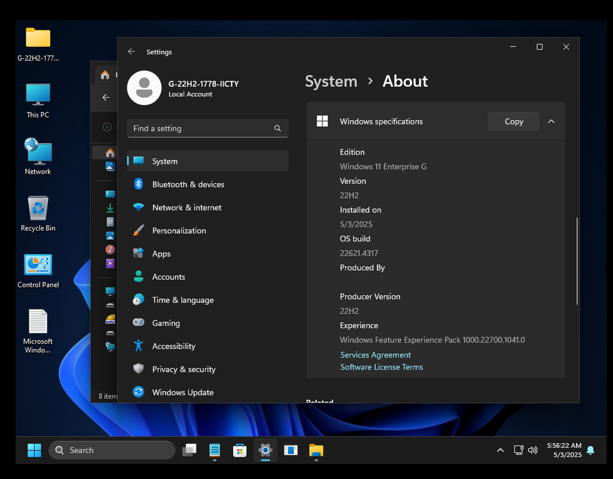Viewport: 613px width, 479px height.
Task: Open Bluetooth & devices settings
Action: [x=188, y=184]
